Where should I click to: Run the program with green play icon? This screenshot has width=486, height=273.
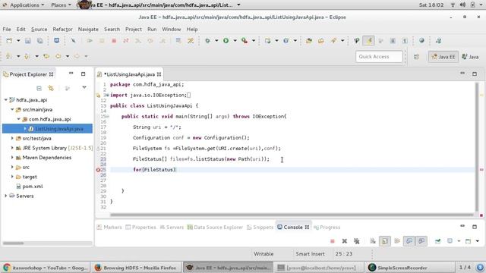point(226,40)
